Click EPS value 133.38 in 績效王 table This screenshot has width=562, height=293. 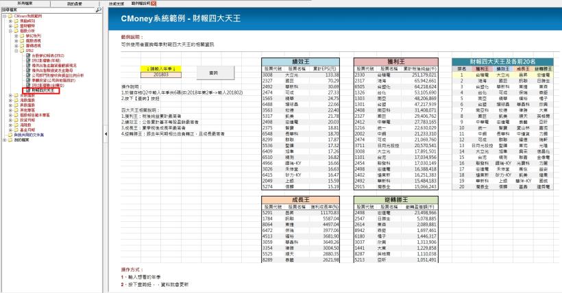pyautogui.click(x=332, y=75)
